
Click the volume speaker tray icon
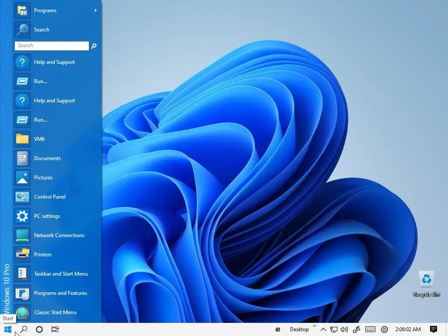click(x=344, y=329)
